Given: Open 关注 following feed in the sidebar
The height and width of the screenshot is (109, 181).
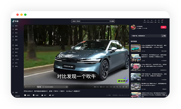Looking at the screenshot, I should 15,33.
